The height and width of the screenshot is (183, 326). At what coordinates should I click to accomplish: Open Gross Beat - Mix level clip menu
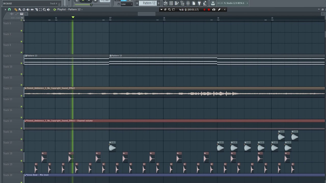25,175
